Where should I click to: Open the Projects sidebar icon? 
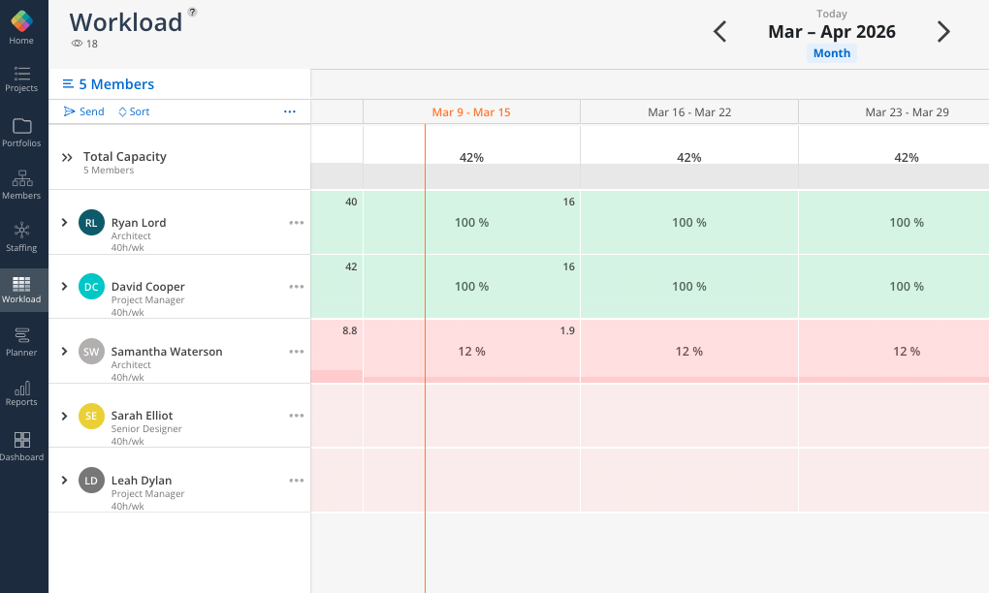[x=21, y=78]
